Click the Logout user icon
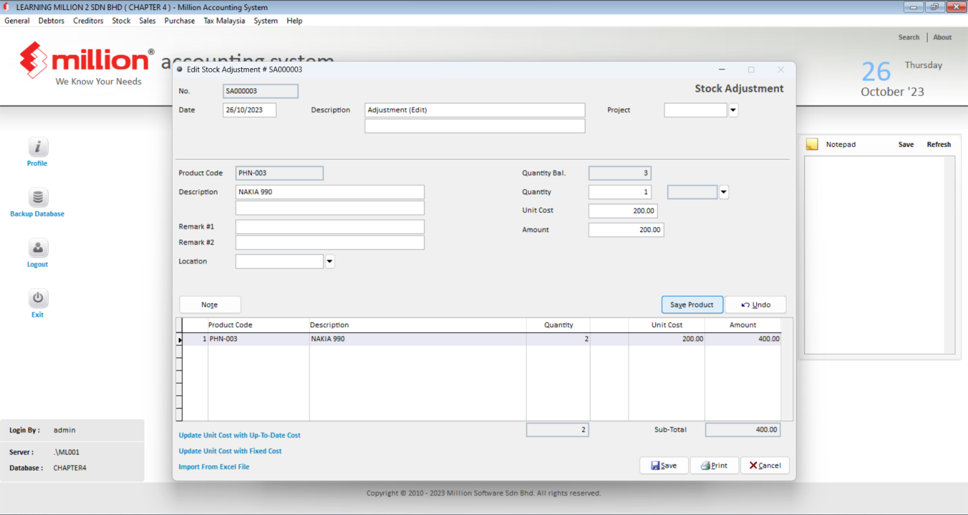The image size is (968, 515). point(38,248)
